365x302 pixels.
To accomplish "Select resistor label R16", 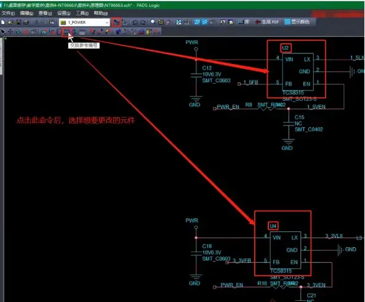I will tap(262, 284).
